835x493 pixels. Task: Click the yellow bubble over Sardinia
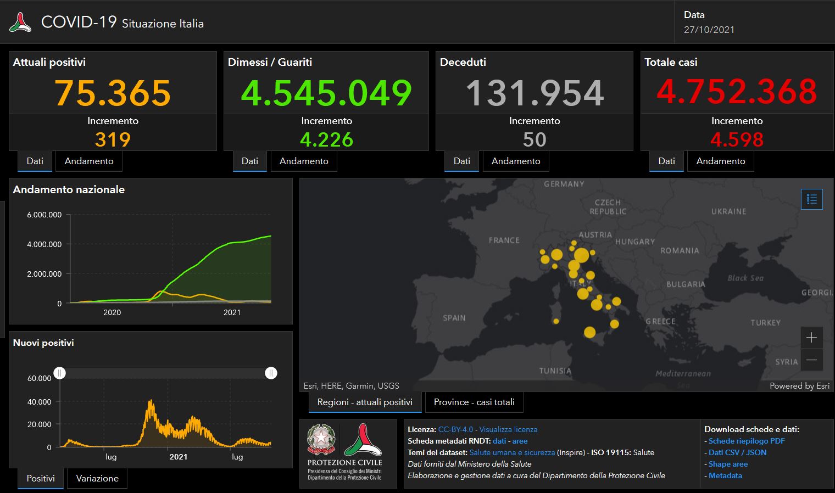556,321
